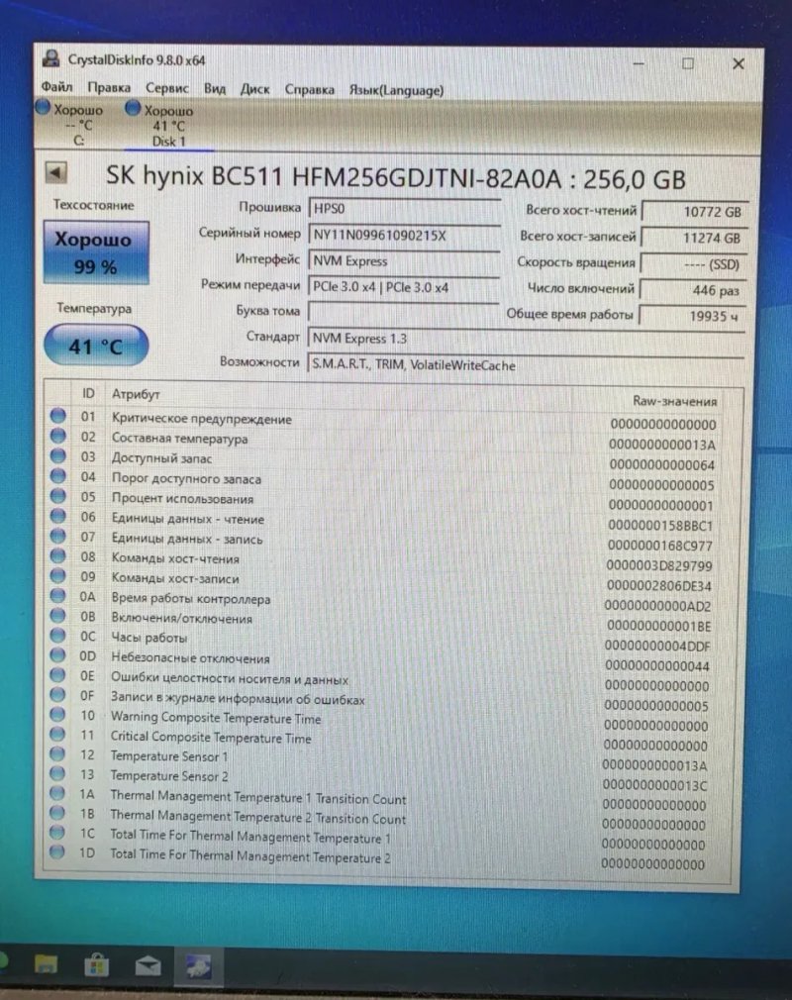Click status circle of attribute 08
The image size is (792, 1000).
tap(58, 555)
